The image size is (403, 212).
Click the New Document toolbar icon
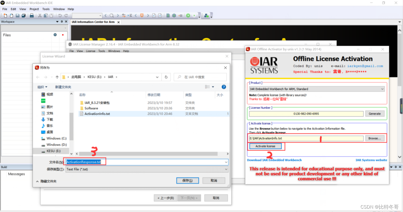[x=5, y=16]
